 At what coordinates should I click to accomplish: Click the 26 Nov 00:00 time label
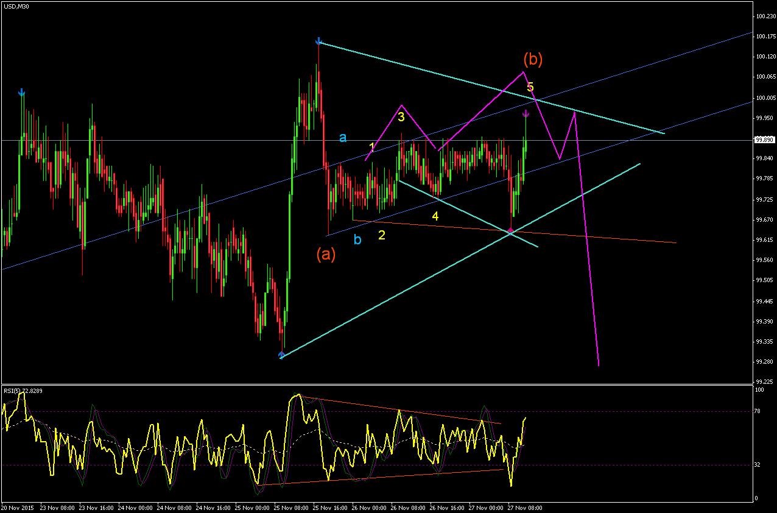pos(369,507)
